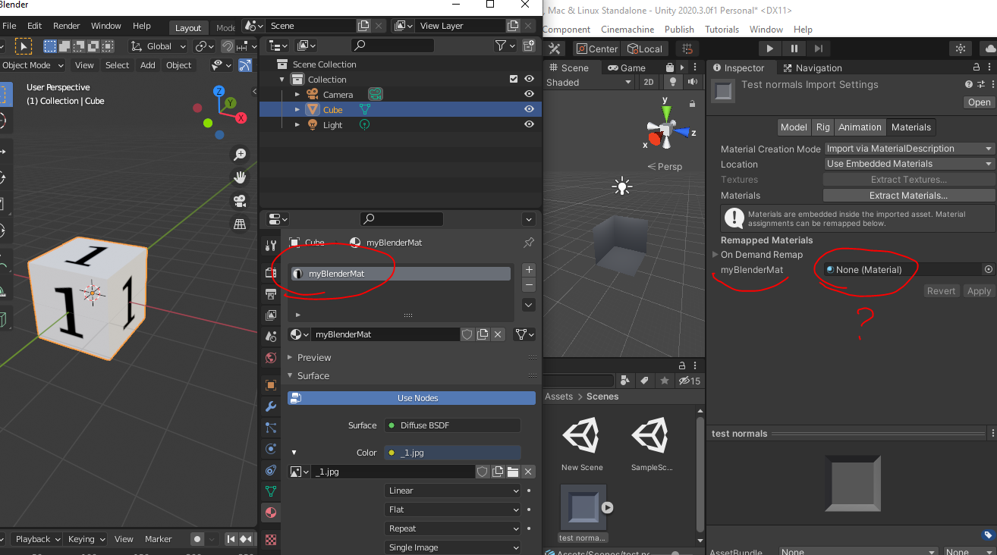Unlink myBlenderMat with the X icon
Viewport: 997px width, 555px height.
click(x=498, y=334)
